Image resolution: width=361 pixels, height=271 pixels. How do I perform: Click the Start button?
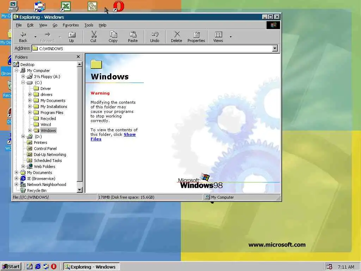pos(11,267)
